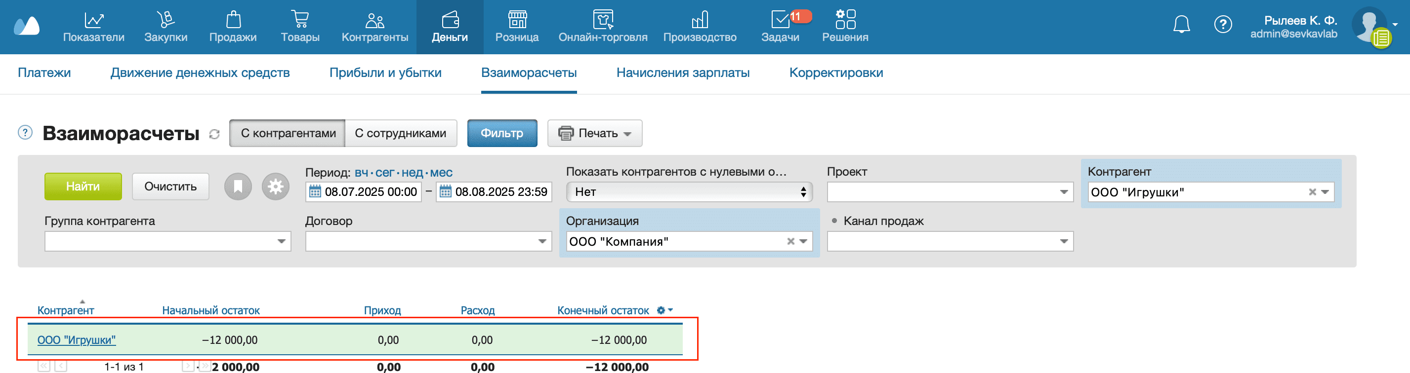Open the Производство section
1410x373 pixels.
coord(700,27)
